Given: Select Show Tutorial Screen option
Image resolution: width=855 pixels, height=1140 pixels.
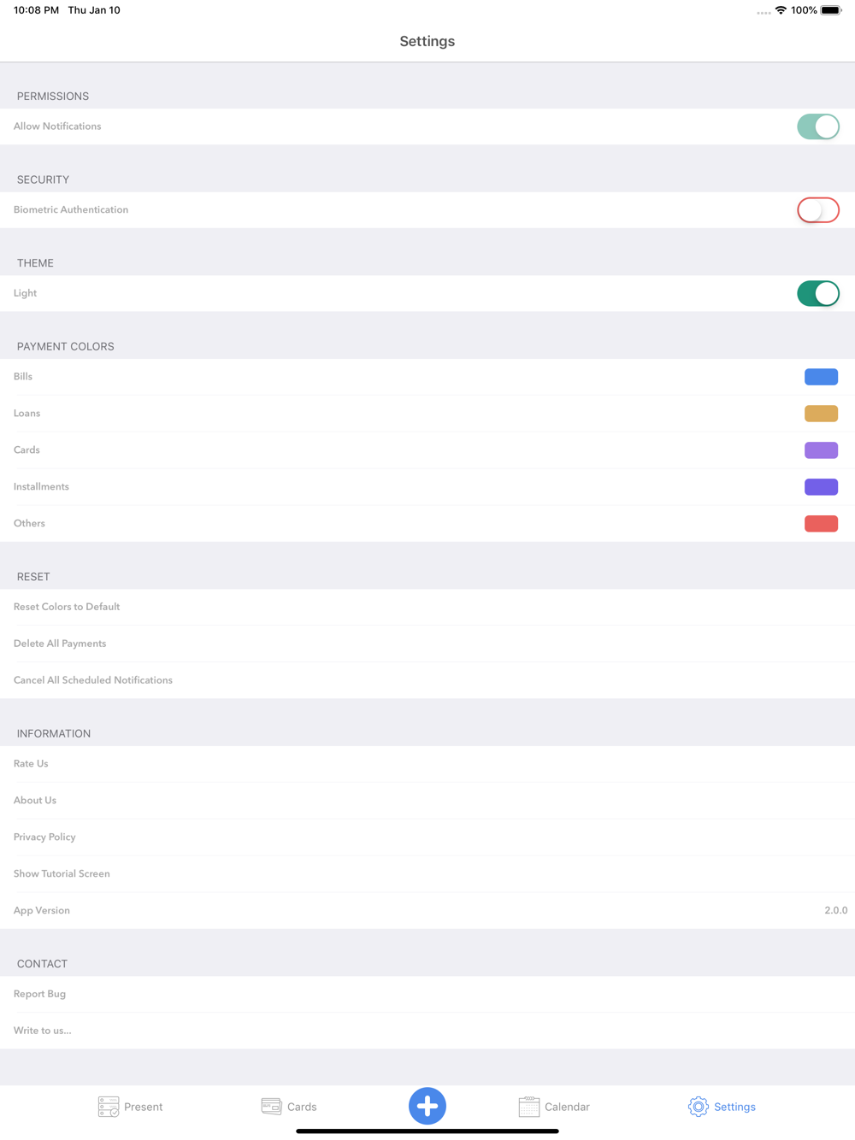Looking at the screenshot, I should (x=427, y=874).
